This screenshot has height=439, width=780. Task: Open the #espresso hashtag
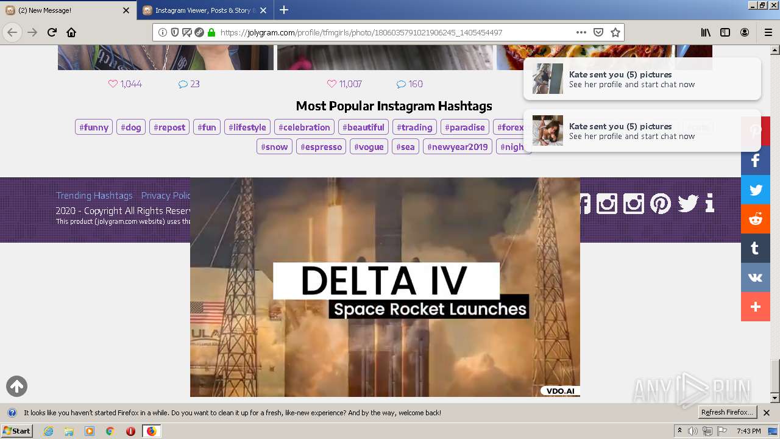tap(321, 147)
